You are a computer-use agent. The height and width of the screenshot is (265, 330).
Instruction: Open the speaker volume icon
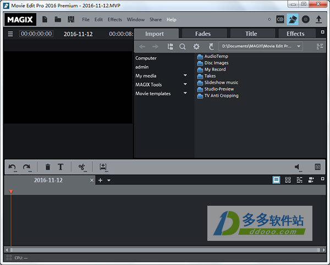(298, 167)
